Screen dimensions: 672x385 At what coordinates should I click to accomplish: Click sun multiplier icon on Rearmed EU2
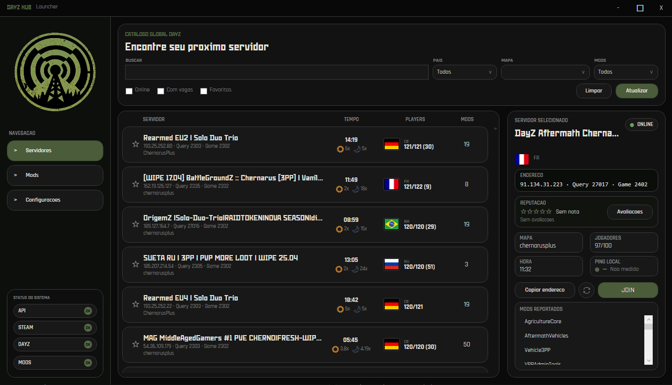pyautogui.click(x=340, y=149)
